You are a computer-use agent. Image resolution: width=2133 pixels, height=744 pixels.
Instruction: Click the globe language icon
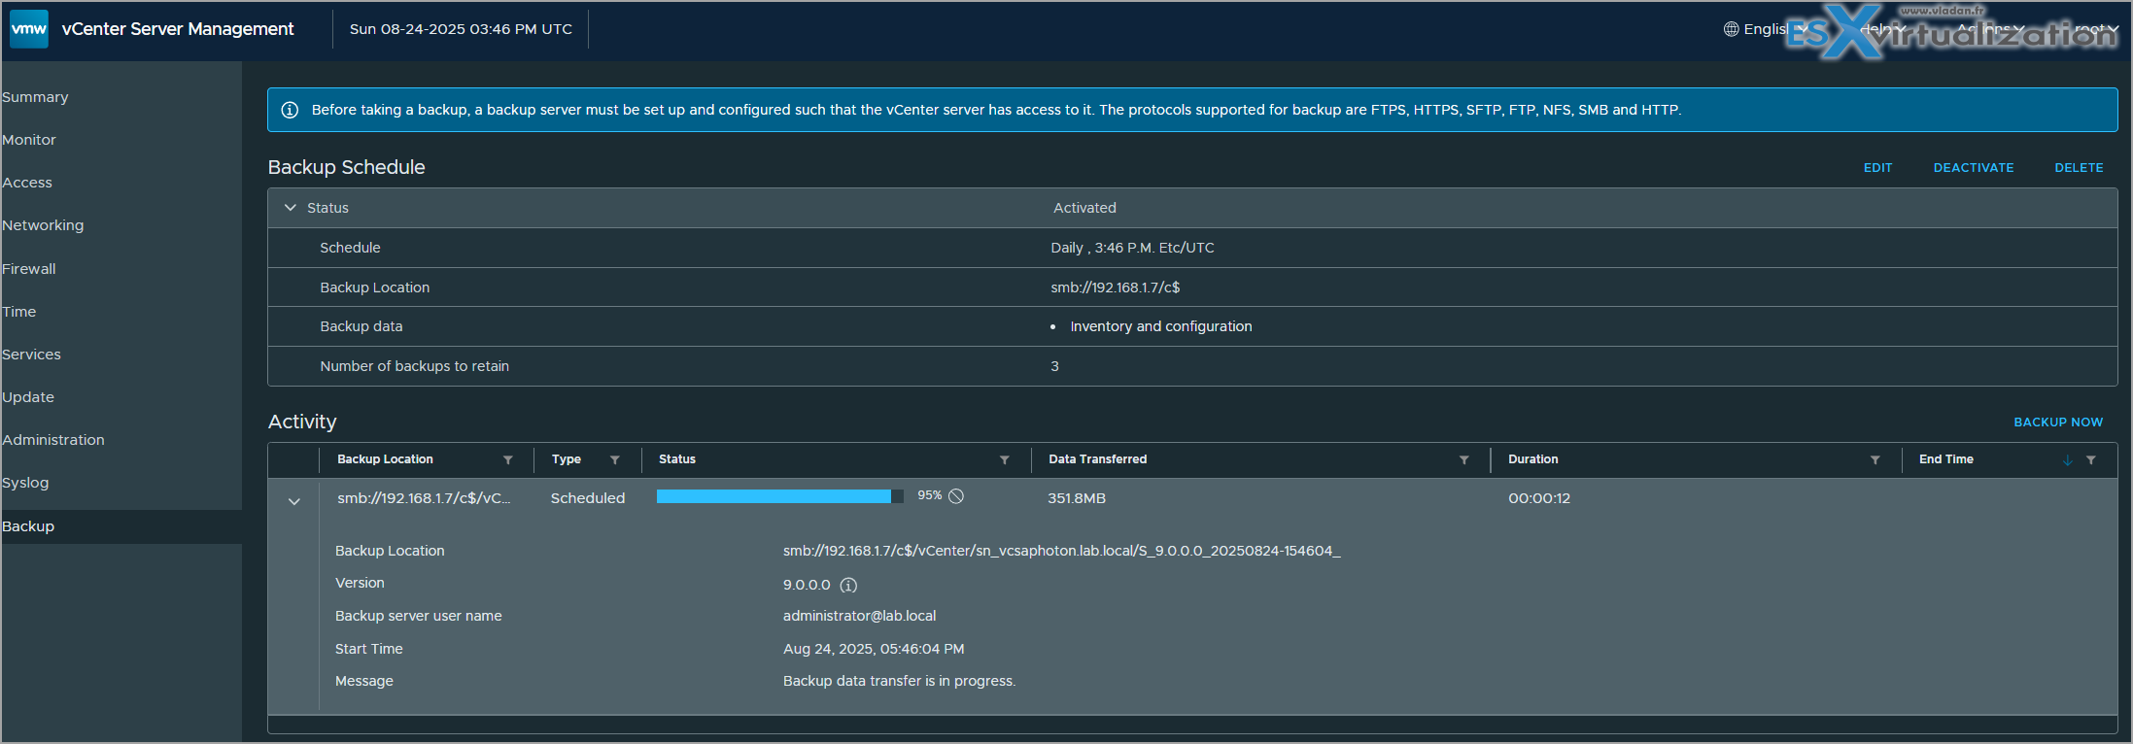(1731, 29)
